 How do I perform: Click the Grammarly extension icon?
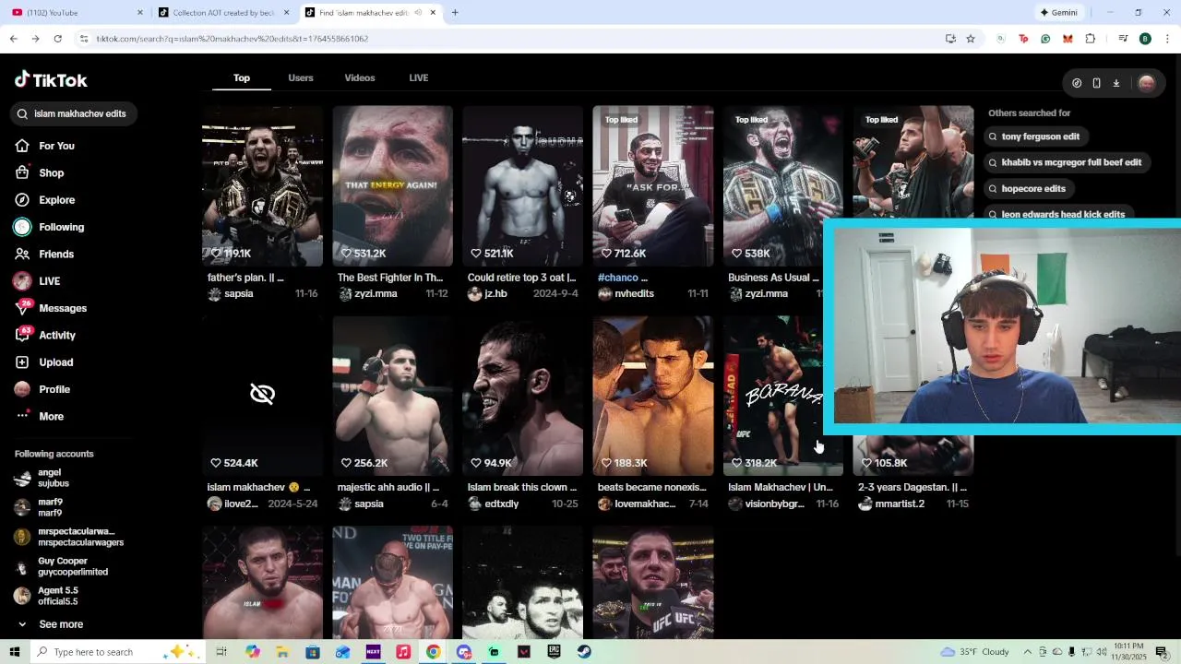tap(1045, 39)
